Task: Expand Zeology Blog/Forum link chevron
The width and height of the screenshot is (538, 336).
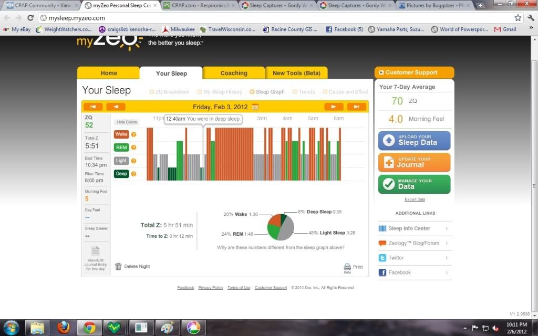Action: (447, 243)
